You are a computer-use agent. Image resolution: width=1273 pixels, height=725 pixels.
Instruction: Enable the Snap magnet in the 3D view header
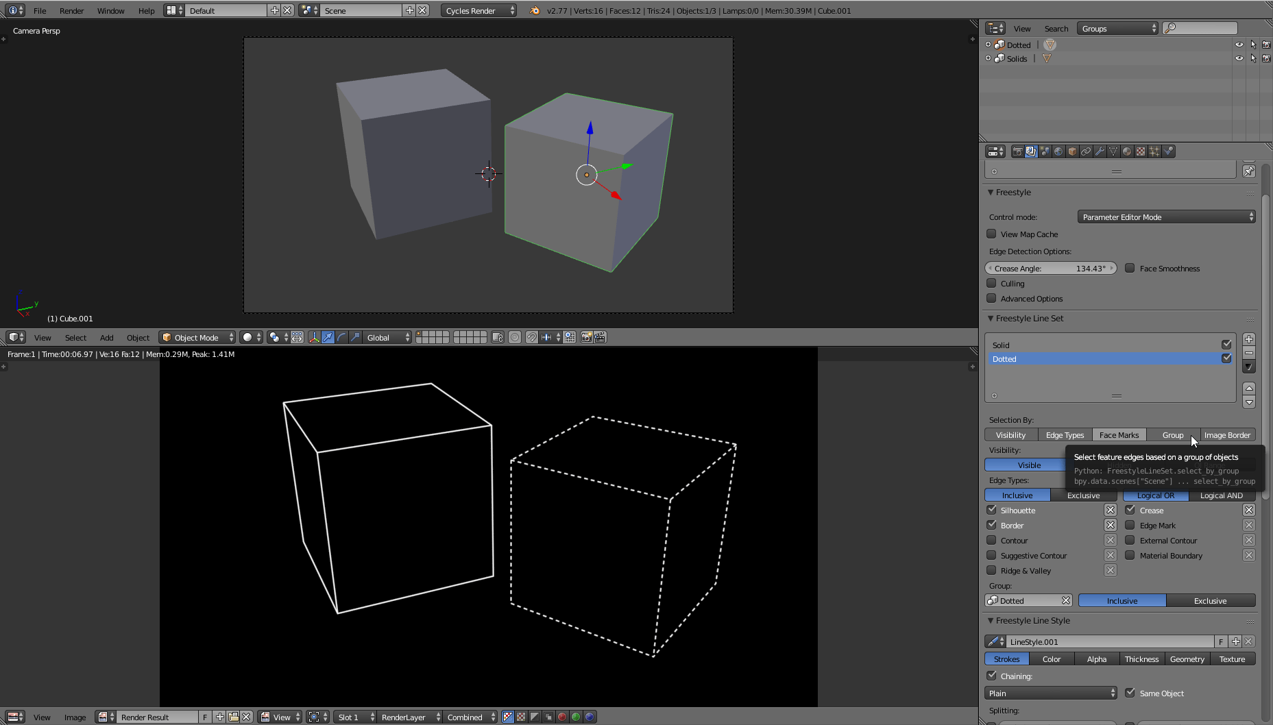click(x=532, y=337)
